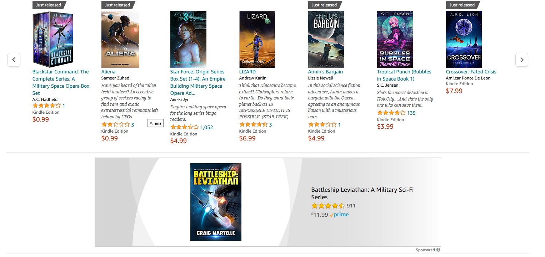Open the Crossover Fated Crisis cover
Image resolution: width=545 pixels, height=257 pixels.
[464, 40]
